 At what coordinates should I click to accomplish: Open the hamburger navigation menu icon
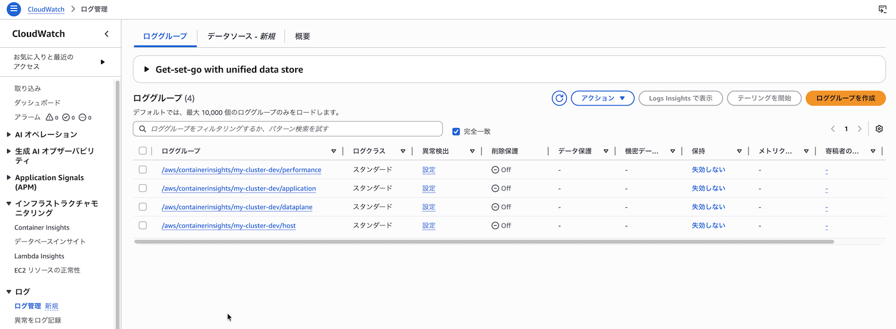click(14, 10)
